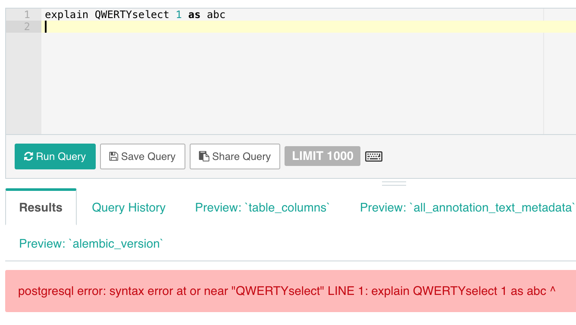576x325 pixels.
Task: Open Preview: `alembic_version` tab
Action: tap(91, 244)
